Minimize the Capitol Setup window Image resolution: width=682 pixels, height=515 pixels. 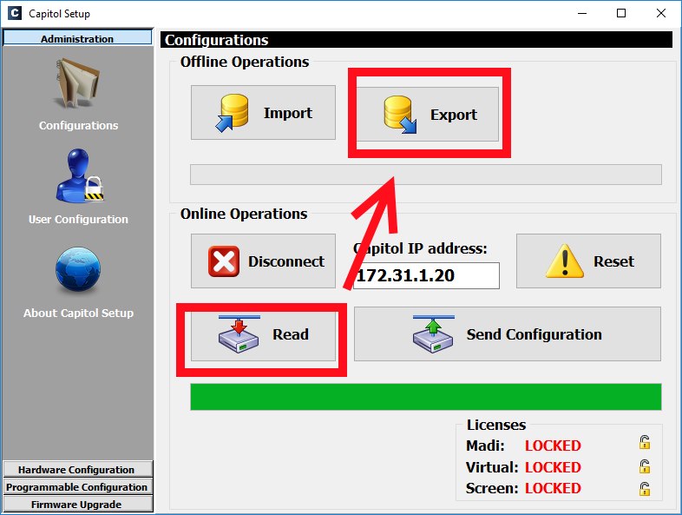click(x=582, y=13)
